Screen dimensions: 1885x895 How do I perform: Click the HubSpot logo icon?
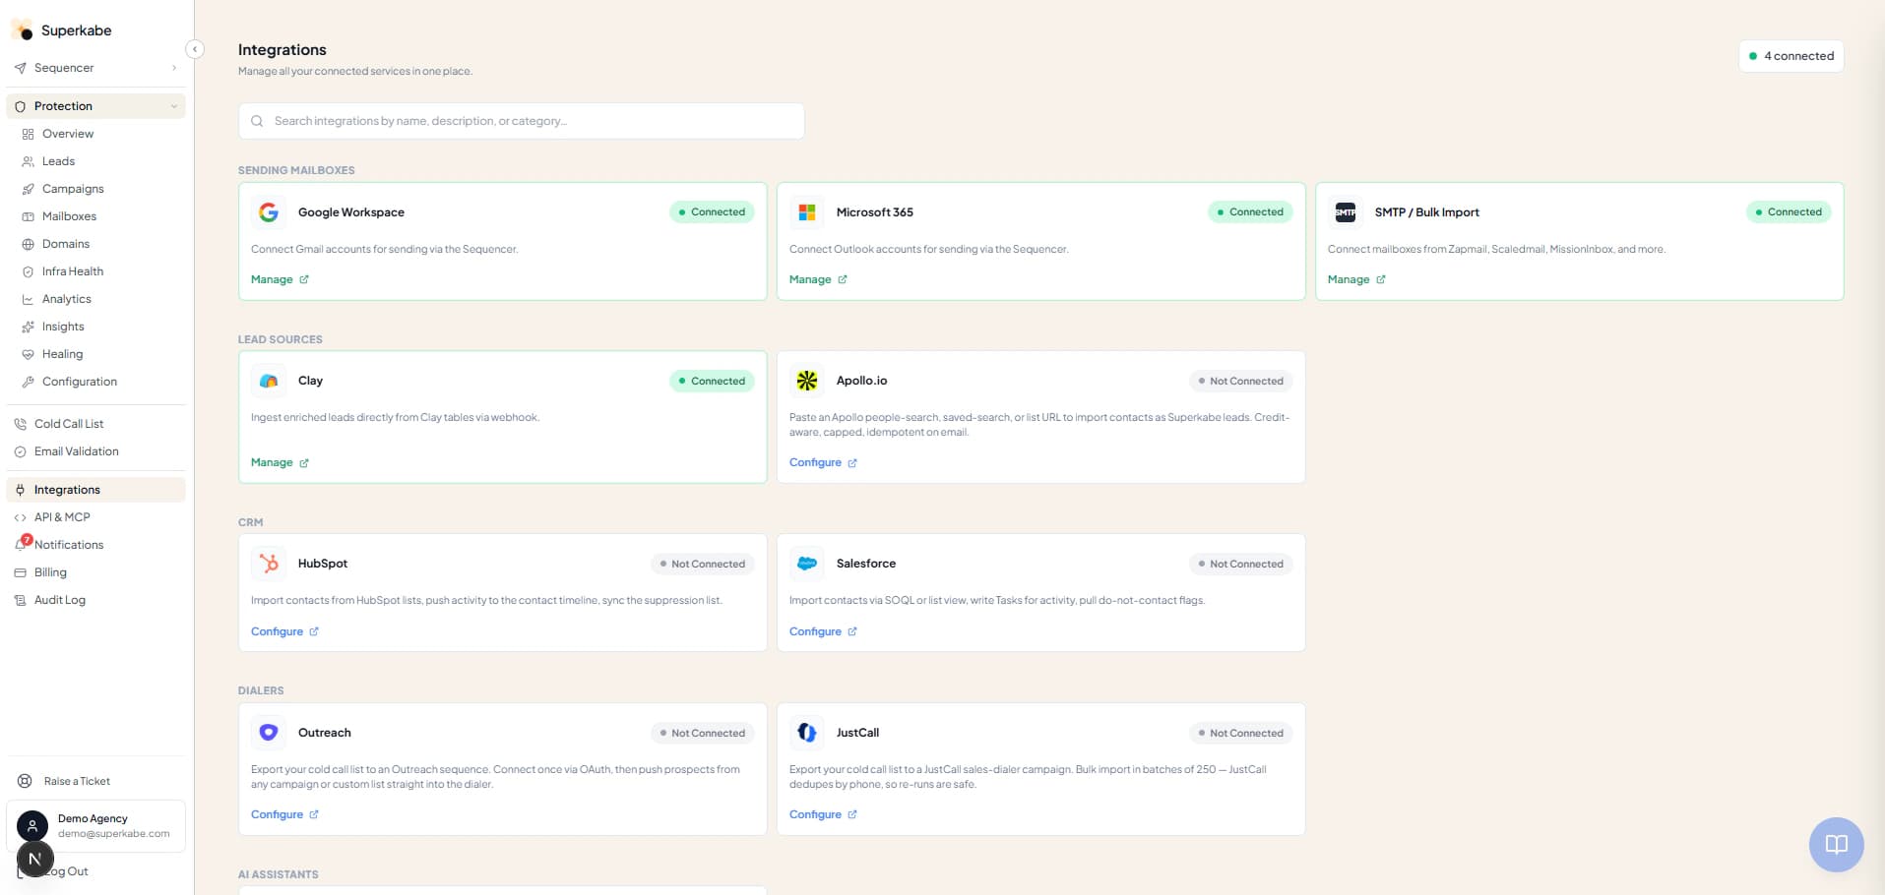point(269,564)
